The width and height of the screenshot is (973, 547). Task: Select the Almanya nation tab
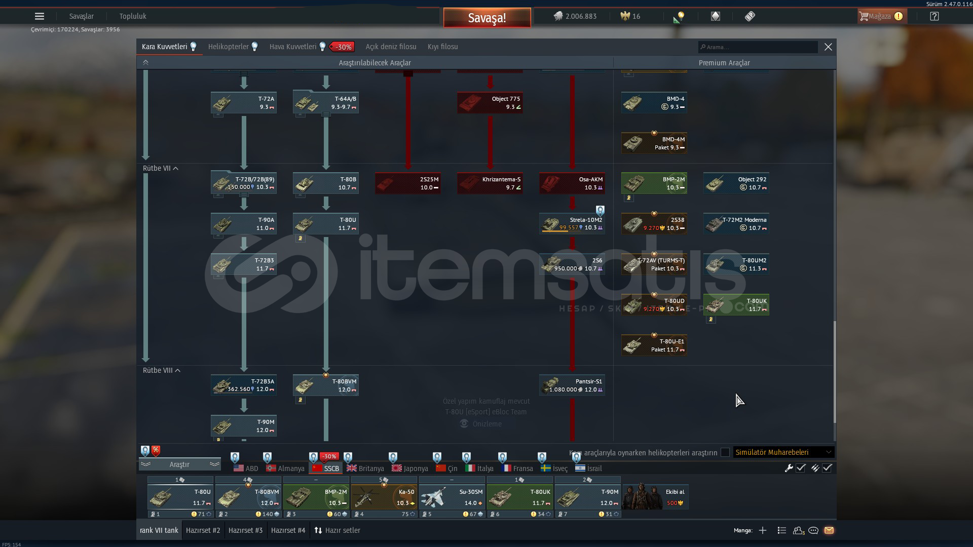(x=285, y=468)
